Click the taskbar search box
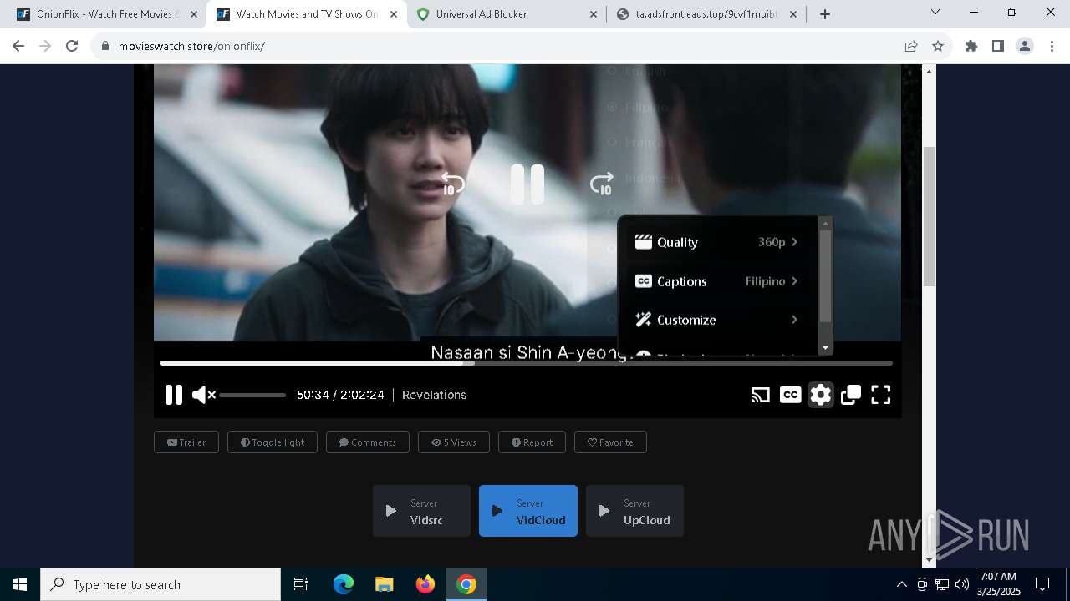 (x=160, y=584)
